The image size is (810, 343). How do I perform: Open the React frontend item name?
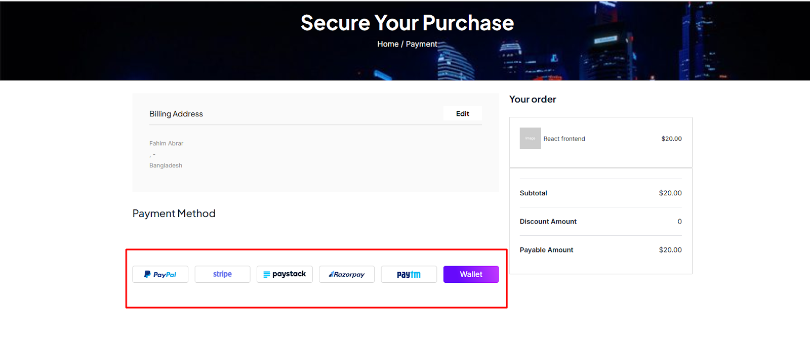[564, 139]
